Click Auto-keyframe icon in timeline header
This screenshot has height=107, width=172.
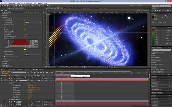point(50,72)
